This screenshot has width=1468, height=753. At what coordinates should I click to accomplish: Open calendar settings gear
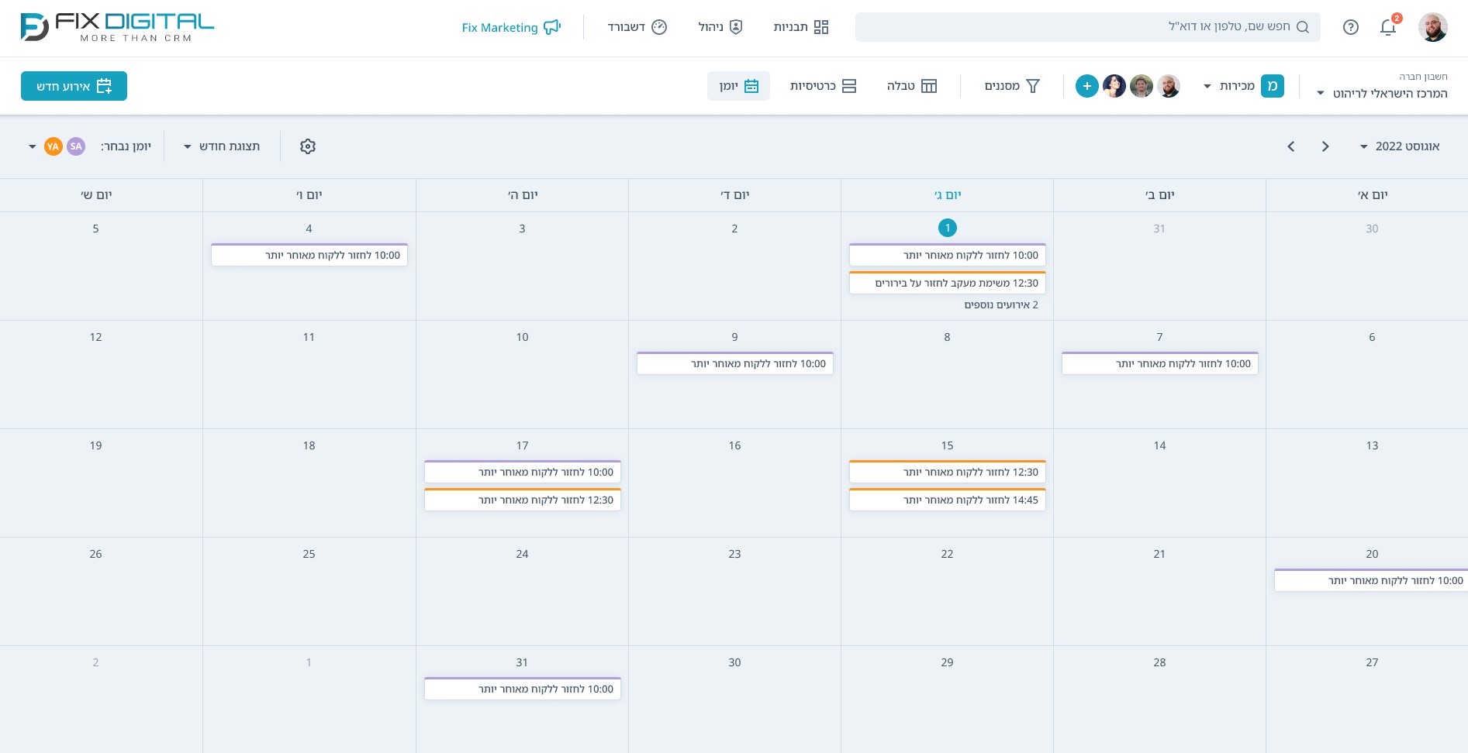(308, 146)
